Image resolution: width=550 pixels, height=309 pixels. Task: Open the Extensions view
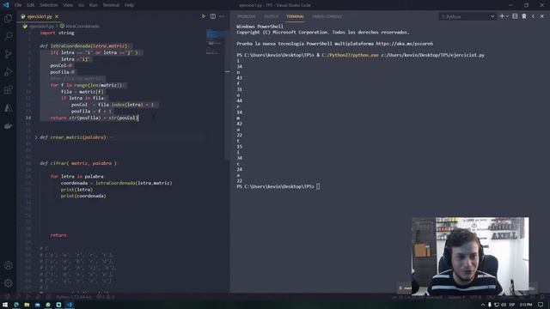(8, 90)
